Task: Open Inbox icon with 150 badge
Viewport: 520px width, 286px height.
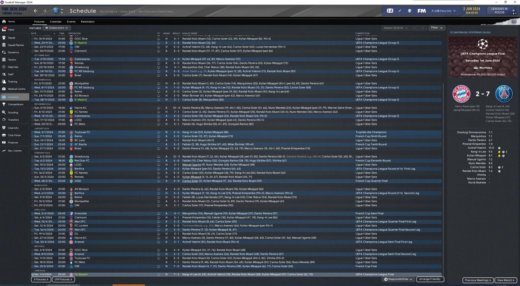Action: [x=4, y=29]
